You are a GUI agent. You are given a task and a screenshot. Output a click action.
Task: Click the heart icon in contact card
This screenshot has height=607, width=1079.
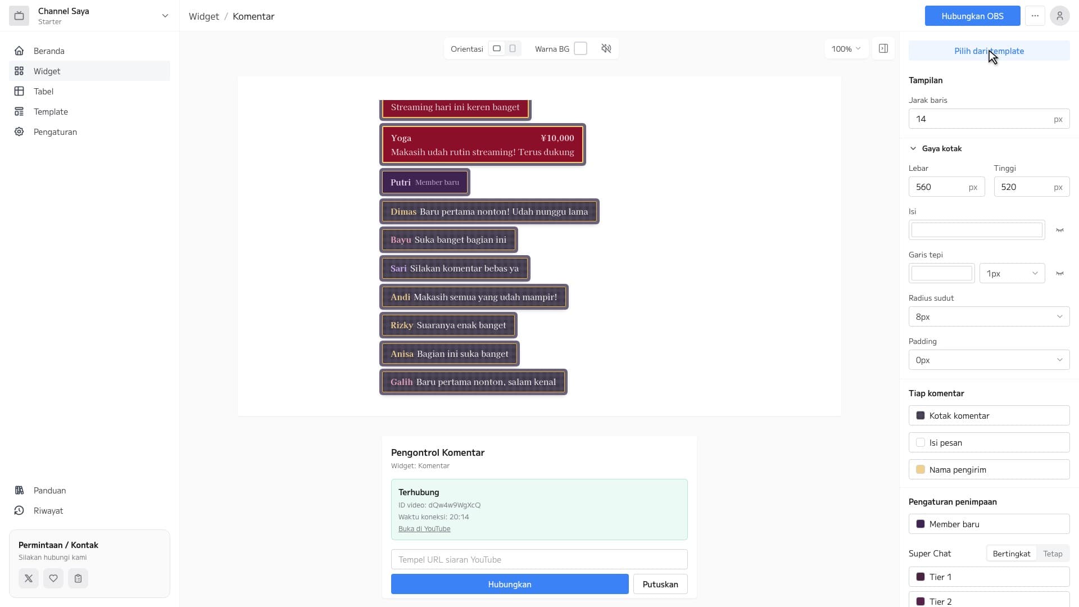(x=53, y=578)
